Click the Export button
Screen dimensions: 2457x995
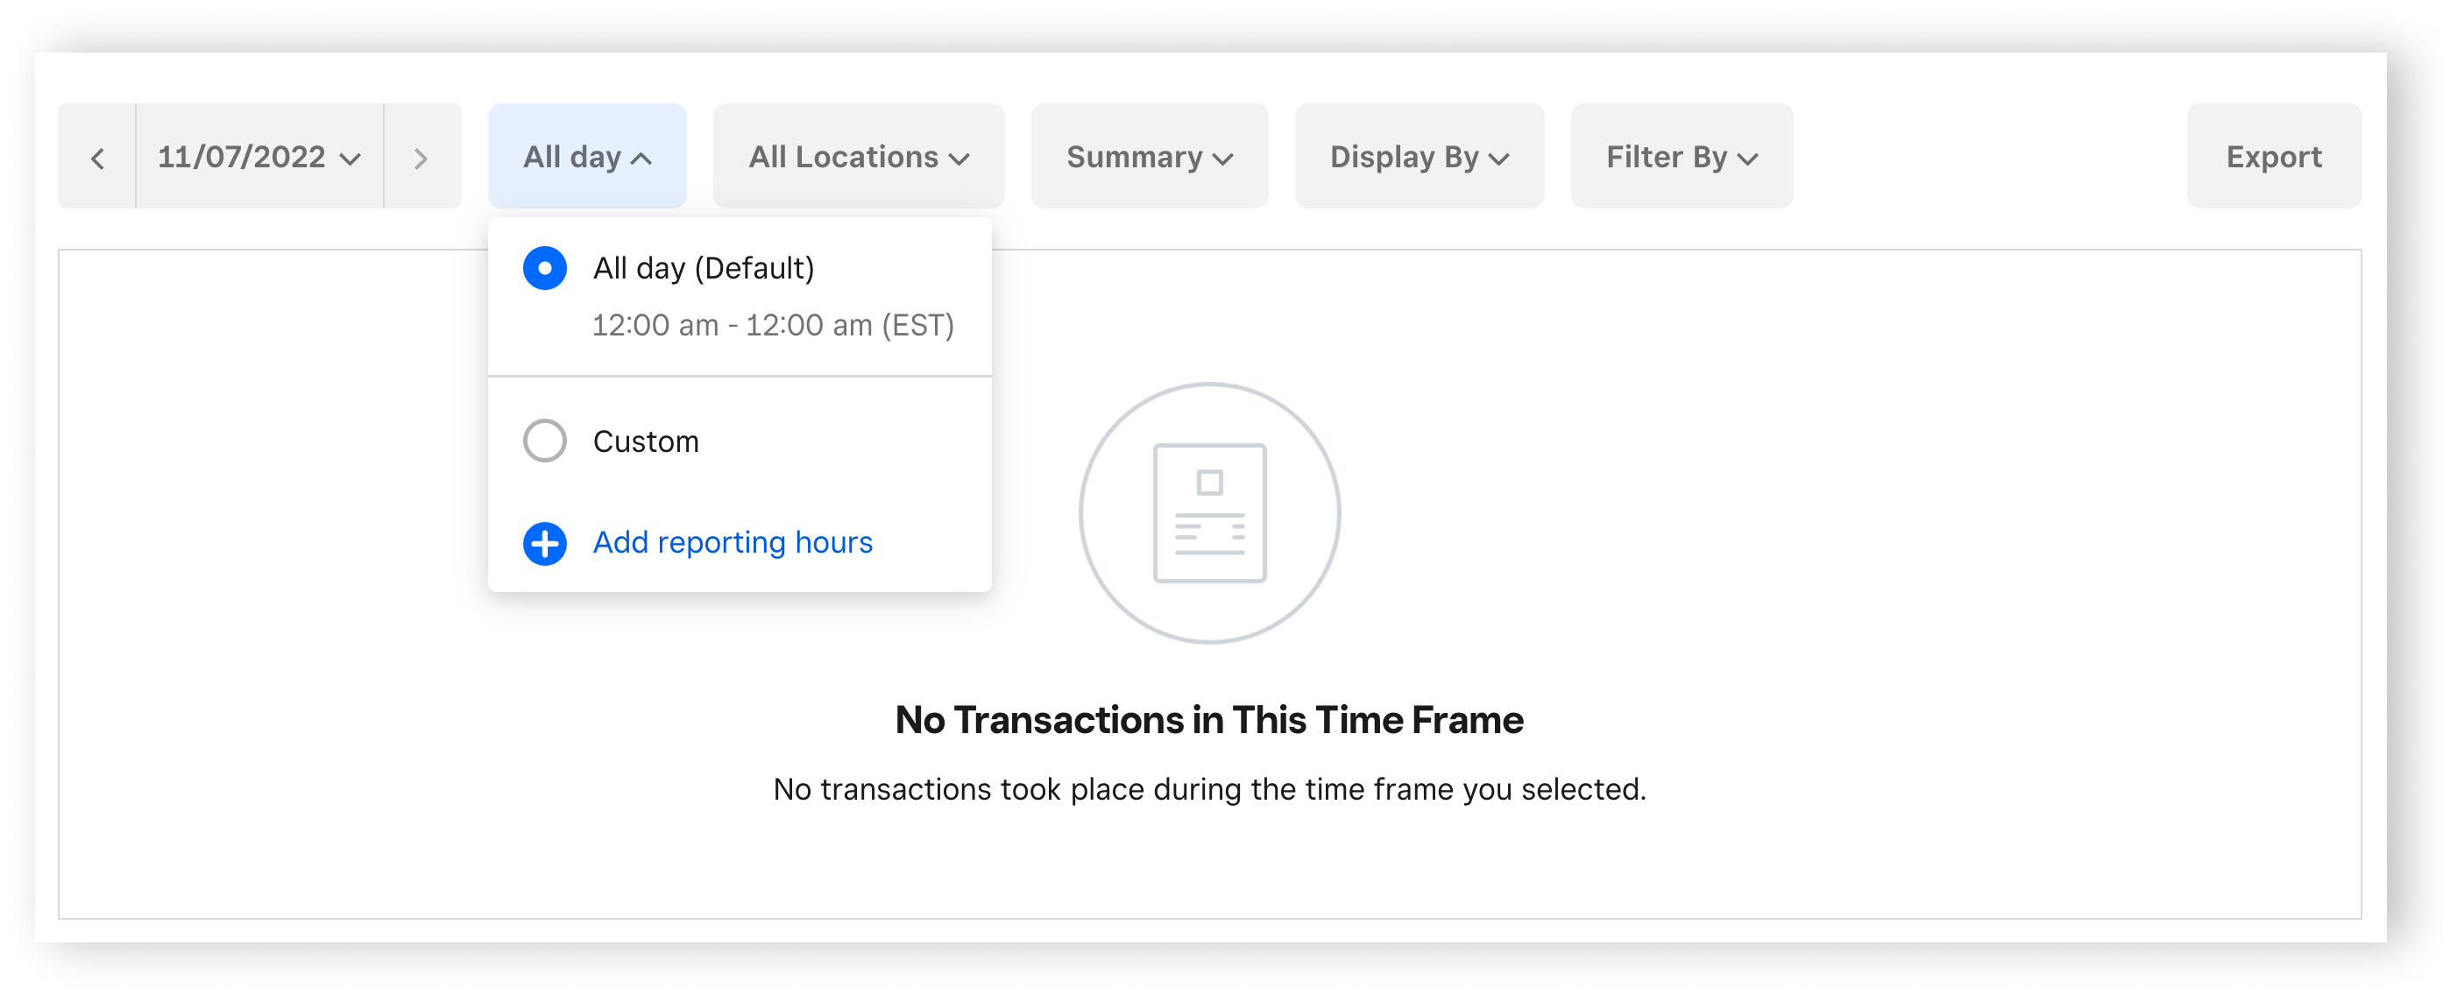(x=2272, y=153)
